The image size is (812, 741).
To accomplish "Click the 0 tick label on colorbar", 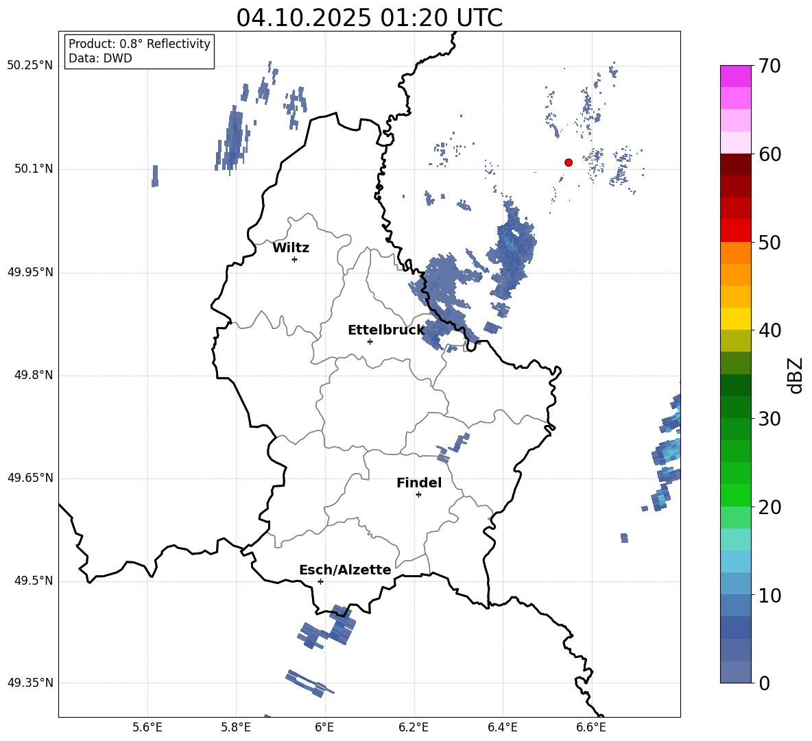I will (x=765, y=683).
